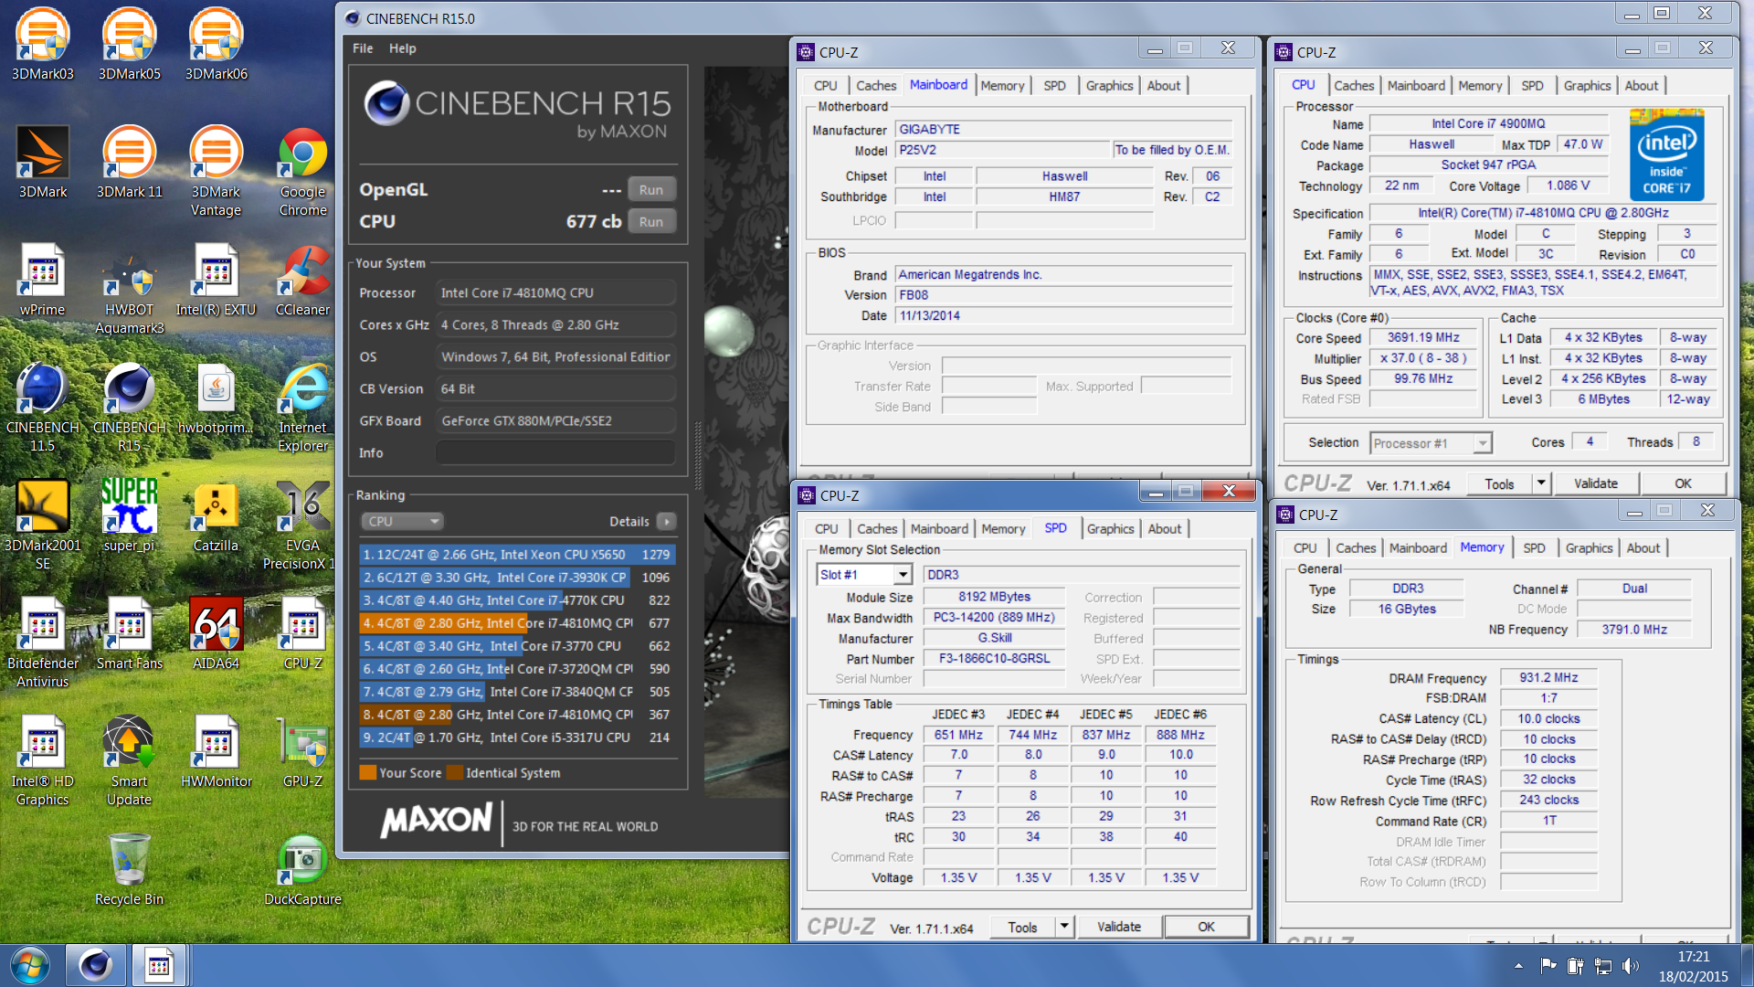Click OK in processor CPU-Z window

click(1683, 483)
